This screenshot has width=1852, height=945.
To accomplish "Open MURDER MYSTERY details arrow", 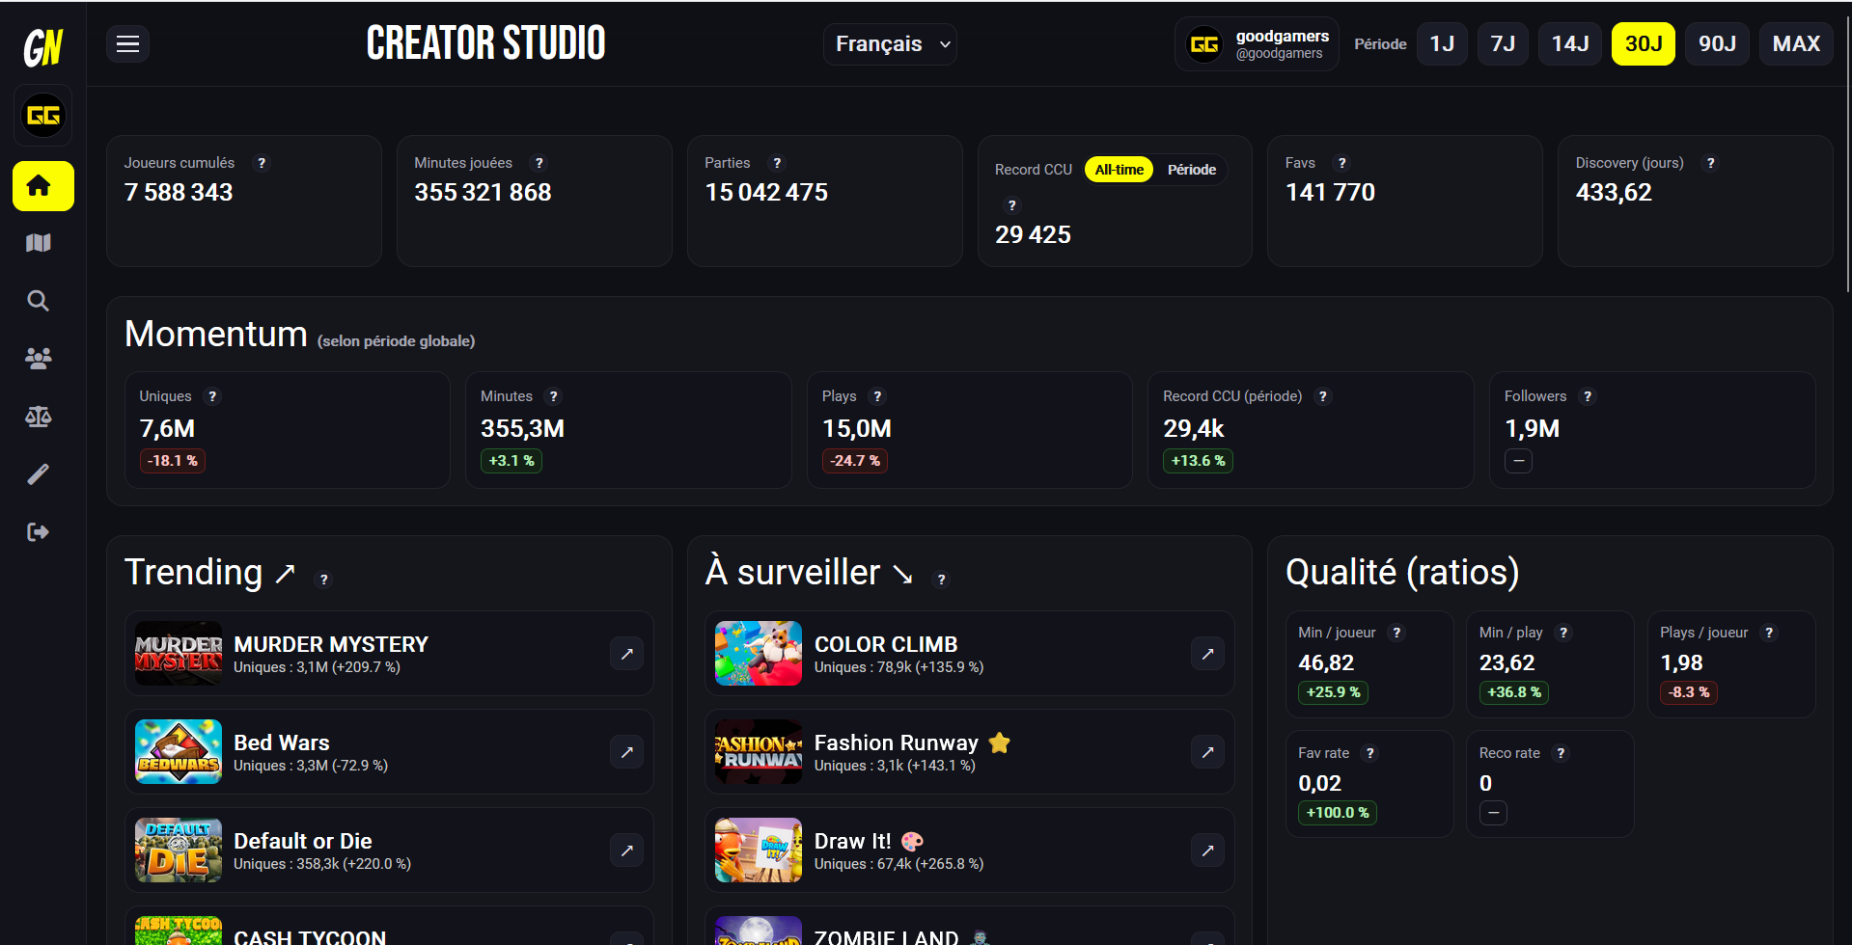I will click(x=626, y=654).
